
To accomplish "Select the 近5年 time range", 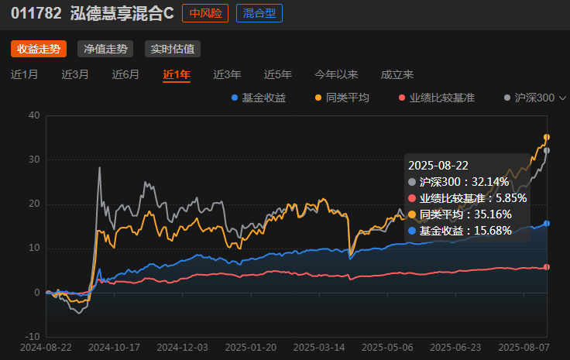I will 278,74.
